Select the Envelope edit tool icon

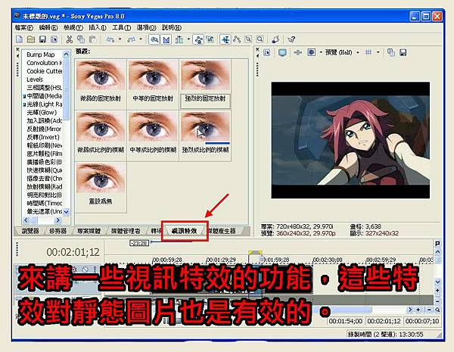[x=237, y=39]
